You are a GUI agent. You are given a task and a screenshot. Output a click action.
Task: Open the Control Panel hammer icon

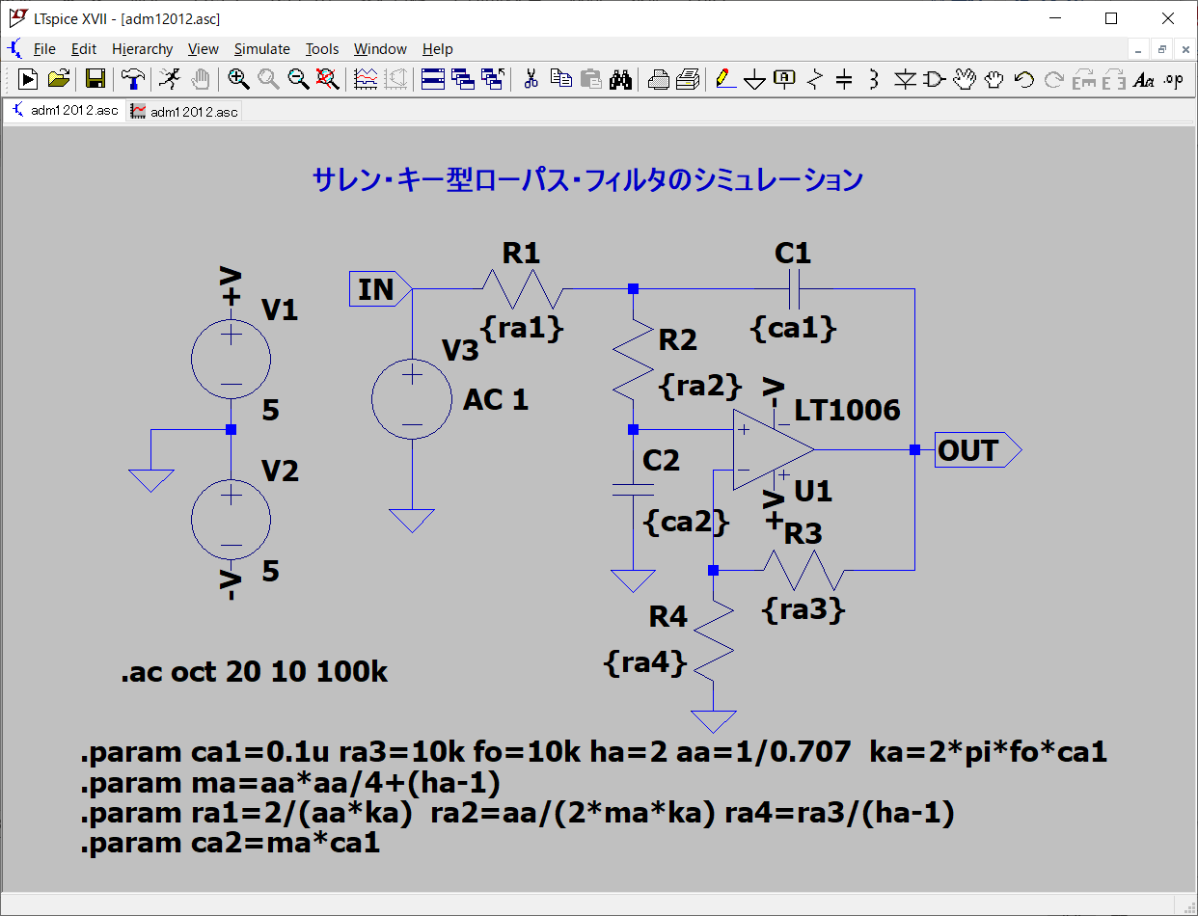click(132, 79)
